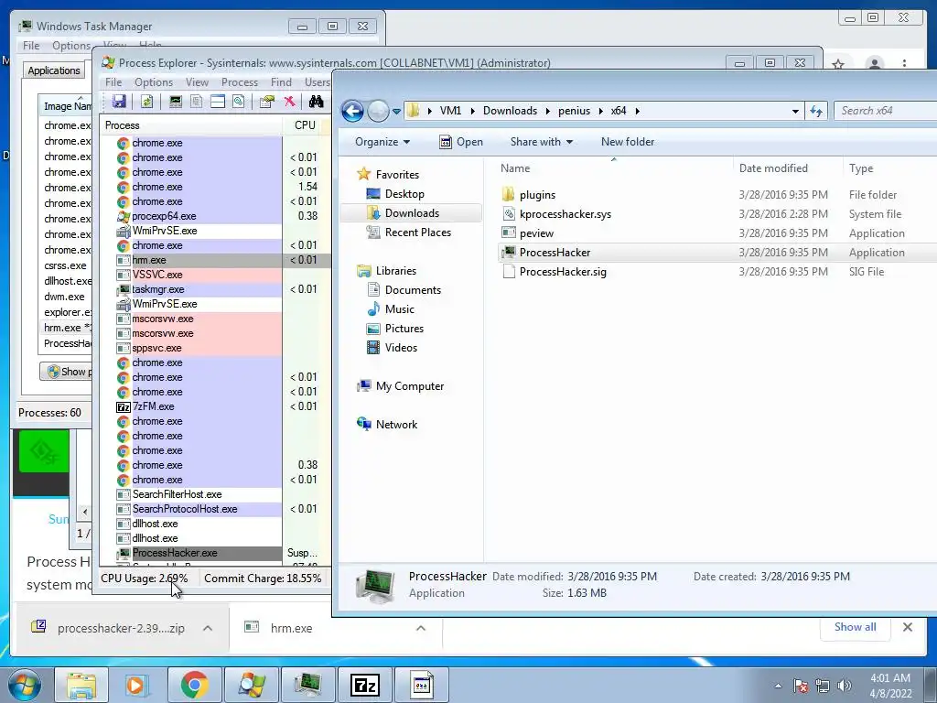Screen dimensions: 937x703
Task: Select ProcessHacker.exe row in Process Explorer
Action: point(215,553)
